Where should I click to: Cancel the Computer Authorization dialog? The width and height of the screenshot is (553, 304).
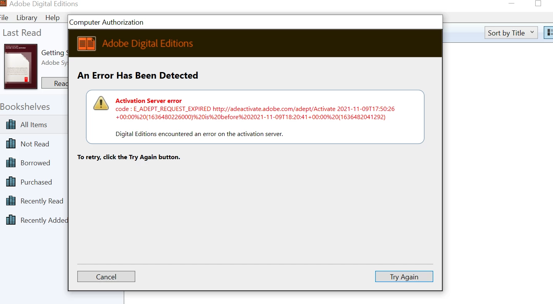click(x=106, y=277)
